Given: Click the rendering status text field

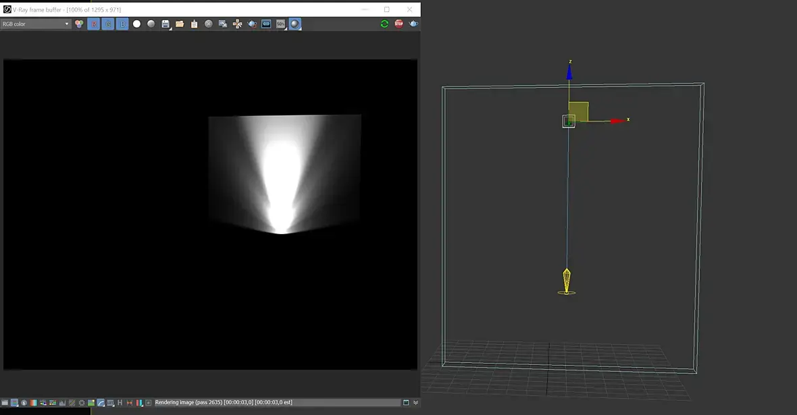Looking at the screenshot, I should point(277,402).
